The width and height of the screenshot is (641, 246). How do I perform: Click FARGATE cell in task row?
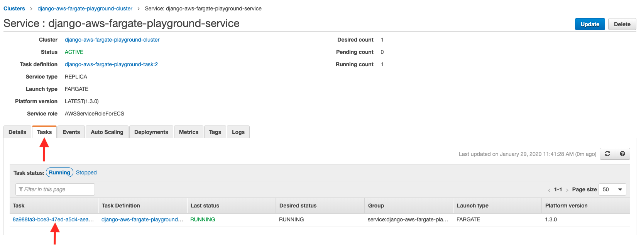tap(468, 219)
